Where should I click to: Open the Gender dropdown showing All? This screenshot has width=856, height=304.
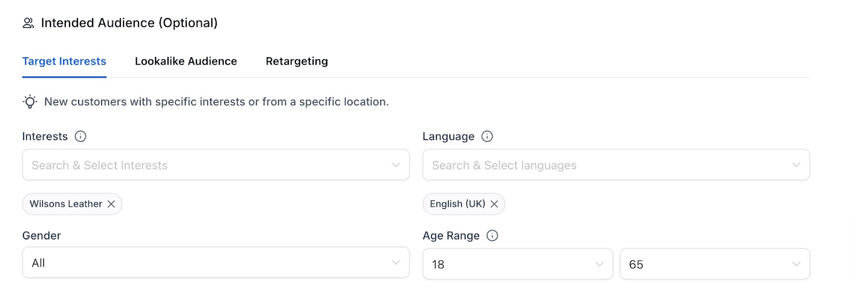(216, 263)
